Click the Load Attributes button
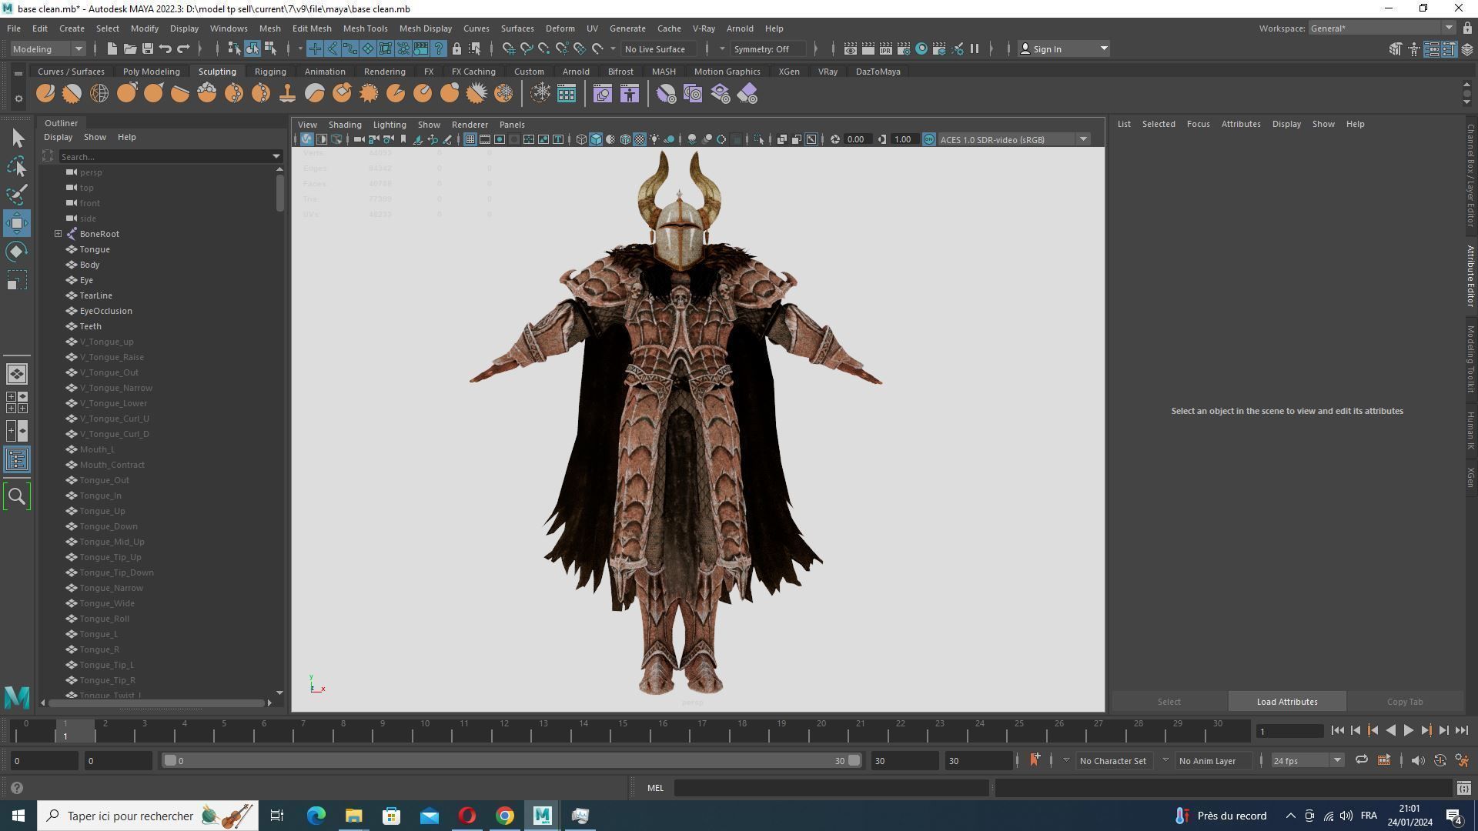 pos(1287,702)
